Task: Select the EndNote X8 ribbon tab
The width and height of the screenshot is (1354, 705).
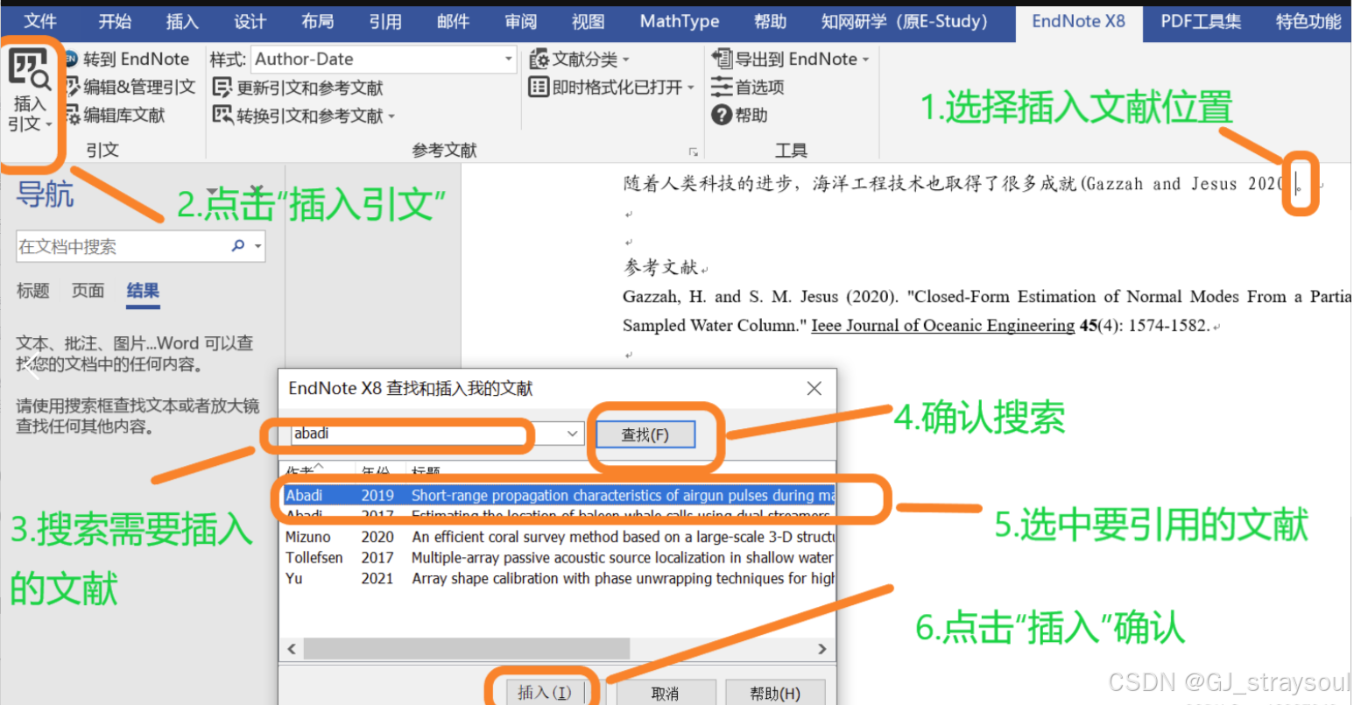Action: [1078, 22]
